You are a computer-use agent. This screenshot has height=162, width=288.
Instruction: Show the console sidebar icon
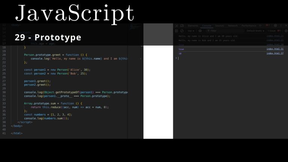click(x=177, y=31)
